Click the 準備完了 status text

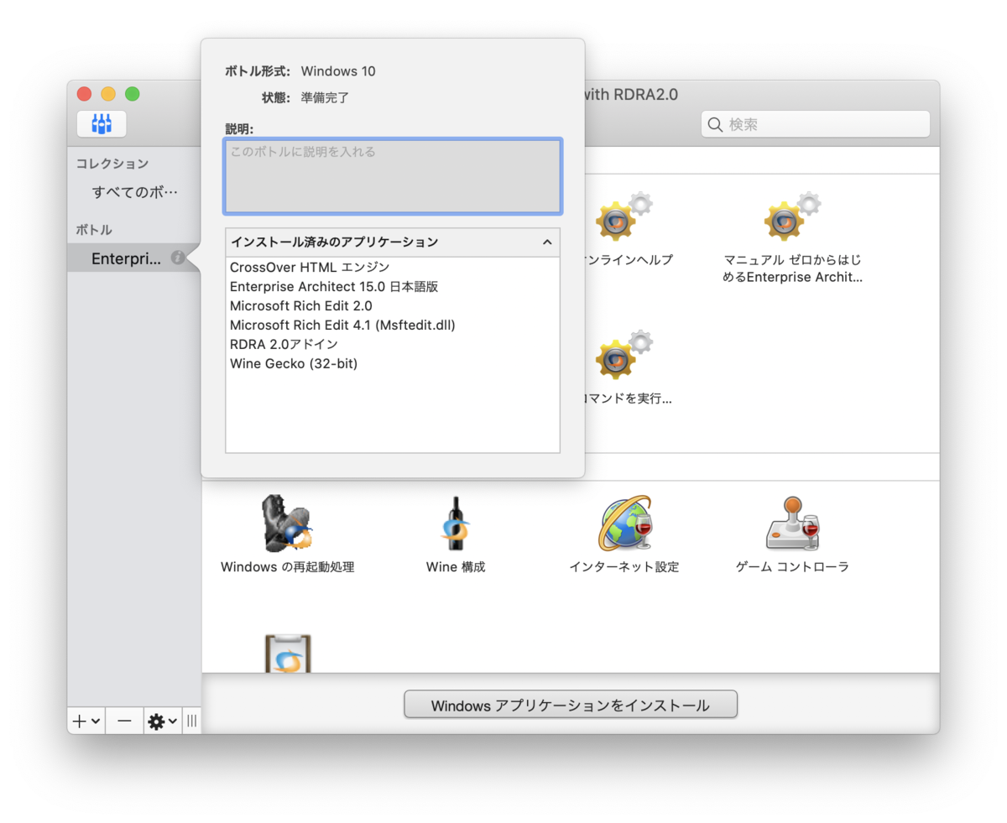325,97
